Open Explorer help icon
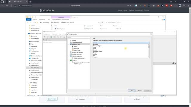The image size is (191, 107). point(164,20)
